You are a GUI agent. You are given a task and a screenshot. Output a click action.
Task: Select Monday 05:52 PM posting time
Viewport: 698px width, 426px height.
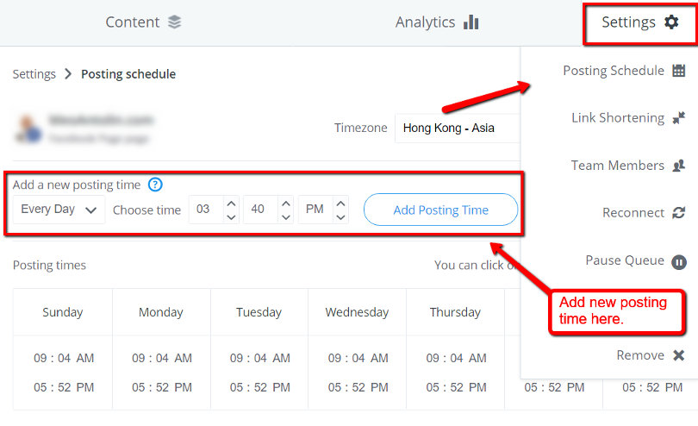coord(162,388)
